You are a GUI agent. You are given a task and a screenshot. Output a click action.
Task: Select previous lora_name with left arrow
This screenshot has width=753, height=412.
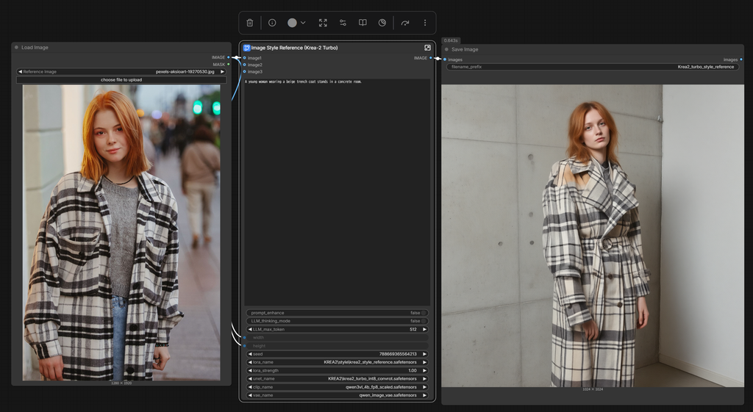[x=250, y=362]
